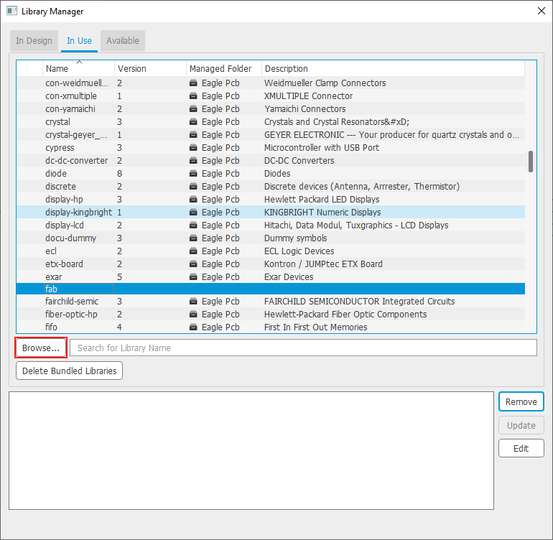
Task: Click the empty library description pane
Action: 251,450
